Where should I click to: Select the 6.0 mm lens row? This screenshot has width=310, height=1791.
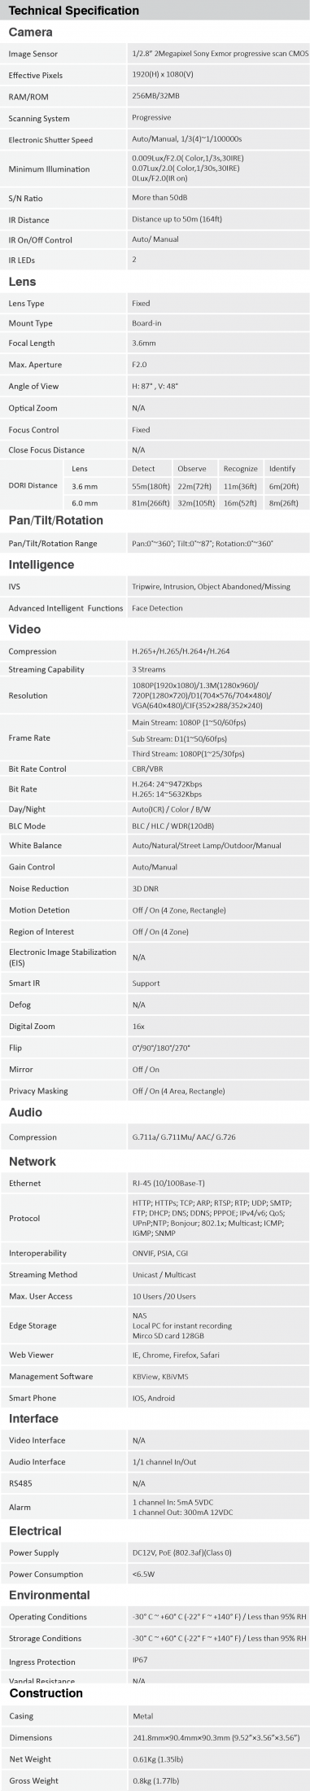(x=186, y=503)
